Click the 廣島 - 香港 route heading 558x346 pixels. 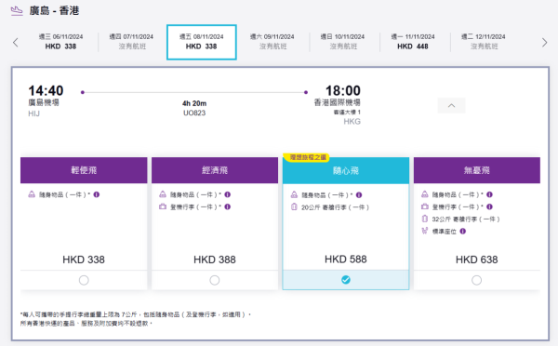click(x=54, y=10)
